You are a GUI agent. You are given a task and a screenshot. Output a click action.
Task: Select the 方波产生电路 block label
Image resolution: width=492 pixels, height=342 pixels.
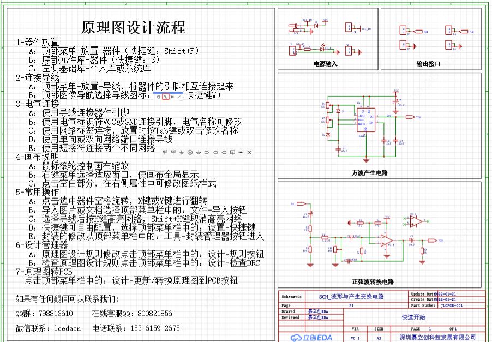pos(370,173)
